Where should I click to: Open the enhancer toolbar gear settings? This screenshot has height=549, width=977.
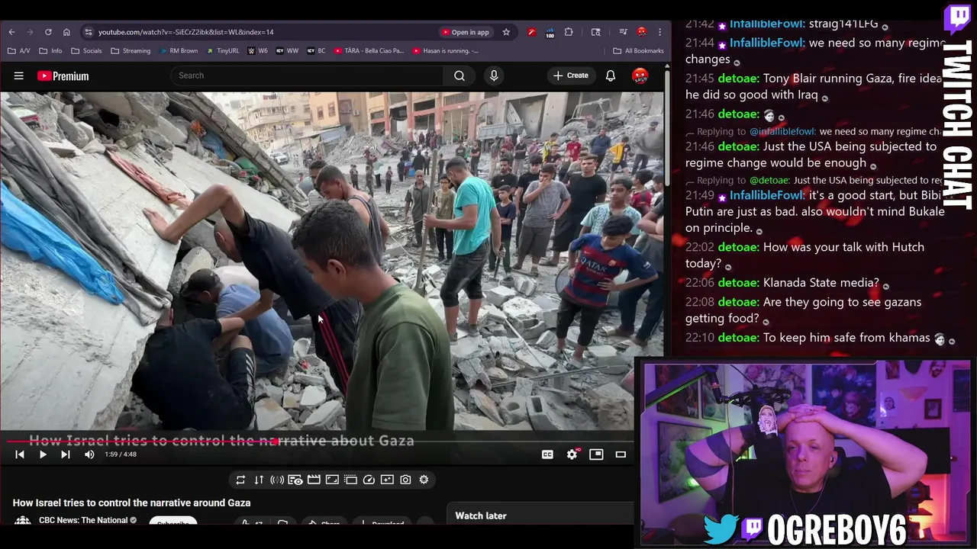[424, 480]
